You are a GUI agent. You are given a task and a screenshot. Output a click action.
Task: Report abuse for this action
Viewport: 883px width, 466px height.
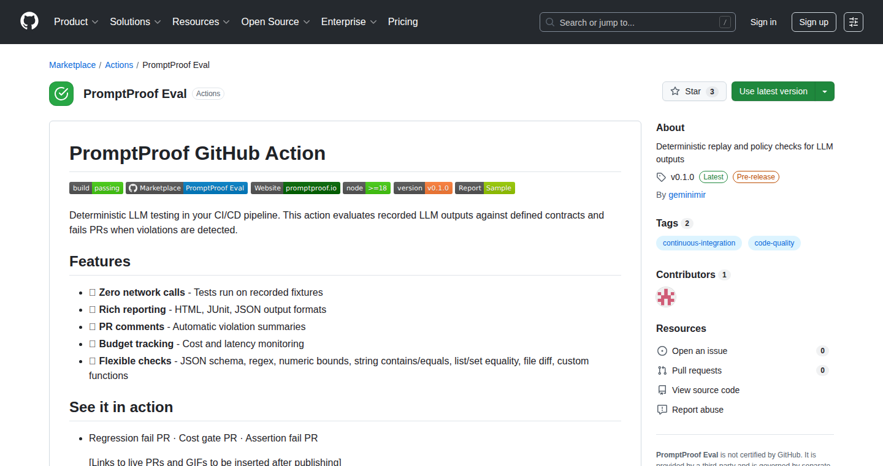click(x=698, y=410)
